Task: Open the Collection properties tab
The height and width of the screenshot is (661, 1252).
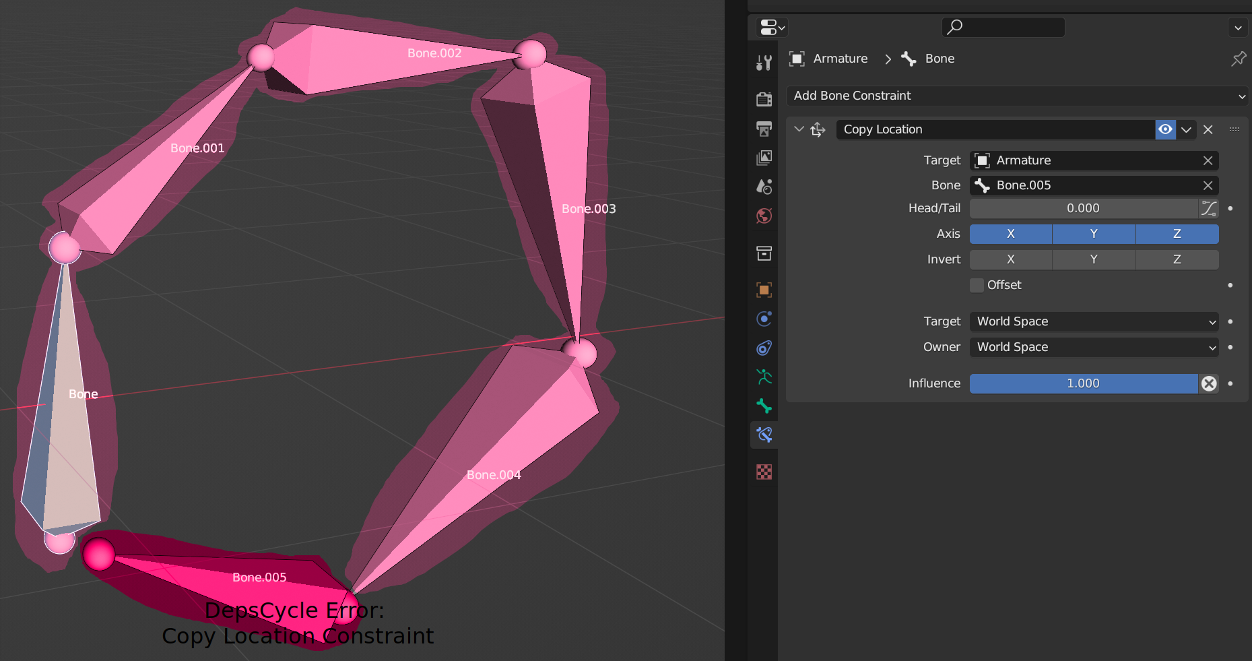Action: pos(764,253)
